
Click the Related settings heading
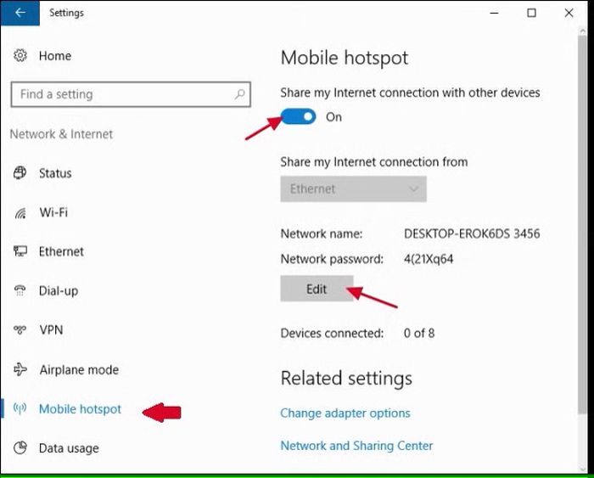(346, 379)
